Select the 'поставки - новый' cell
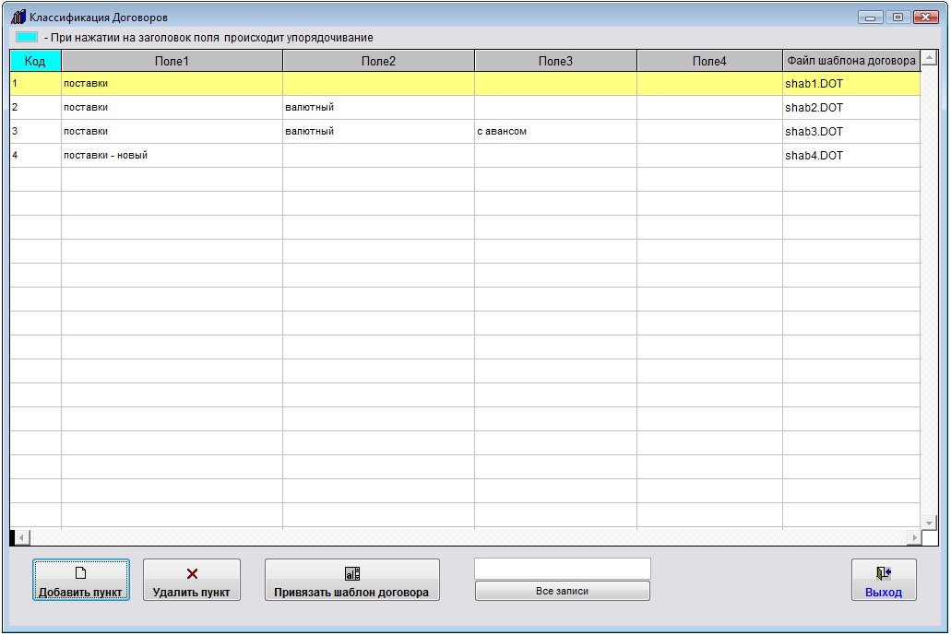 172,155
